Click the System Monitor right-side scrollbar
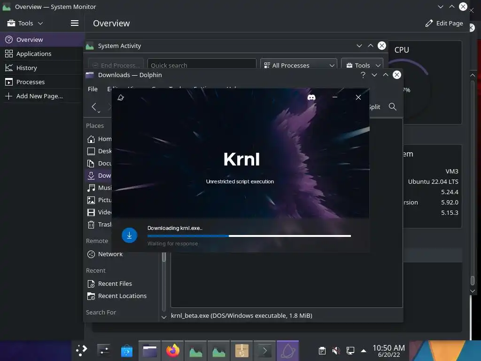This screenshot has height=361, width=481. (x=473, y=281)
